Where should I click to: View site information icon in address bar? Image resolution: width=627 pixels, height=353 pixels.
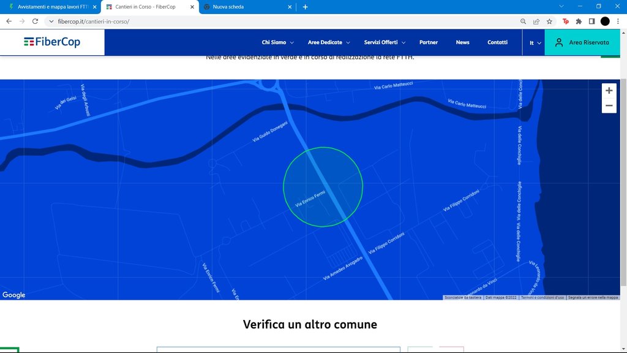click(51, 21)
